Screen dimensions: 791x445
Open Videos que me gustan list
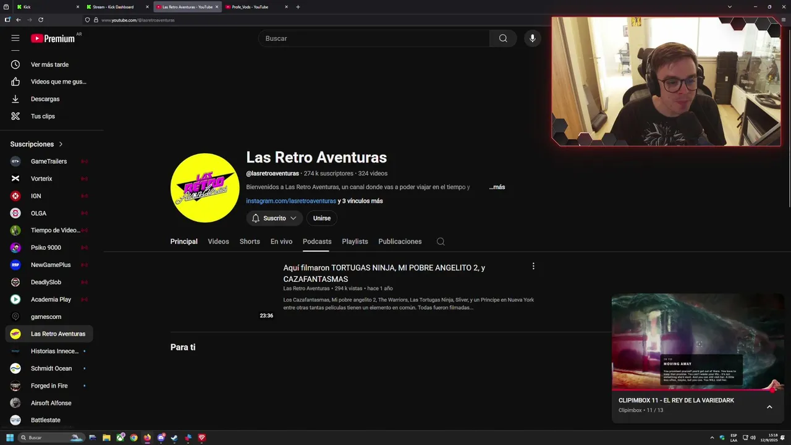(x=49, y=82)
